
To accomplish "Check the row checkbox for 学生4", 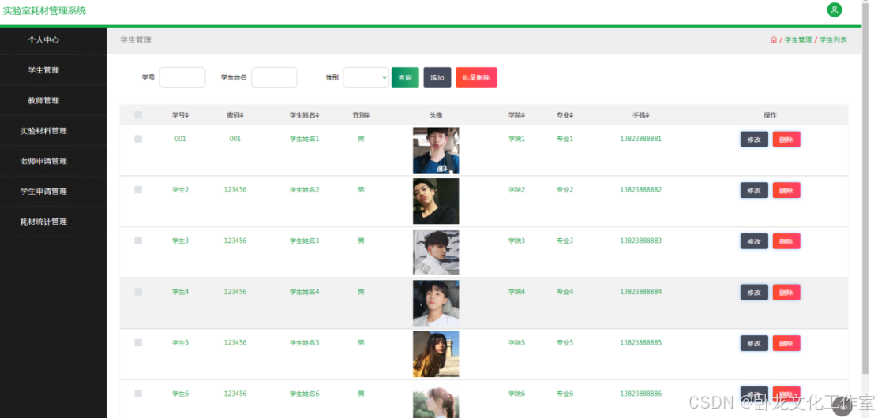I will (x=138, y=292).
